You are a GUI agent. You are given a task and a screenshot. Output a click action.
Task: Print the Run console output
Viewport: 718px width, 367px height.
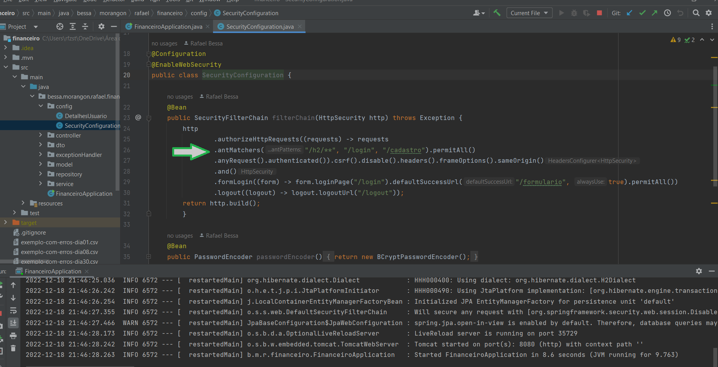[13, 336]
